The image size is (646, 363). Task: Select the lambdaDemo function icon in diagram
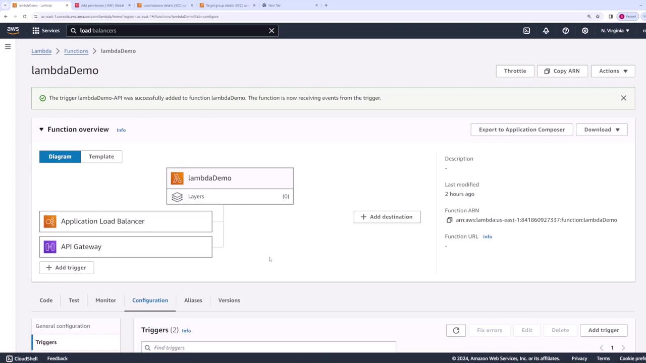(177, 178)
